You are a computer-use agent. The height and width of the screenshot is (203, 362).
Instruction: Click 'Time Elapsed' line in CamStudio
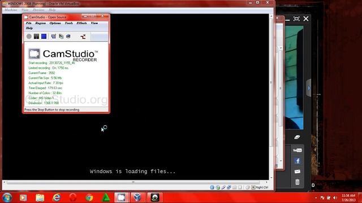coord(45,88)
